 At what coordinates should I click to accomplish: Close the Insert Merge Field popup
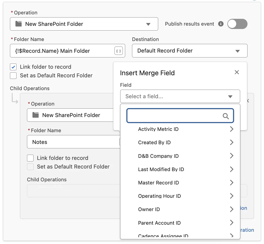point(237,72)
